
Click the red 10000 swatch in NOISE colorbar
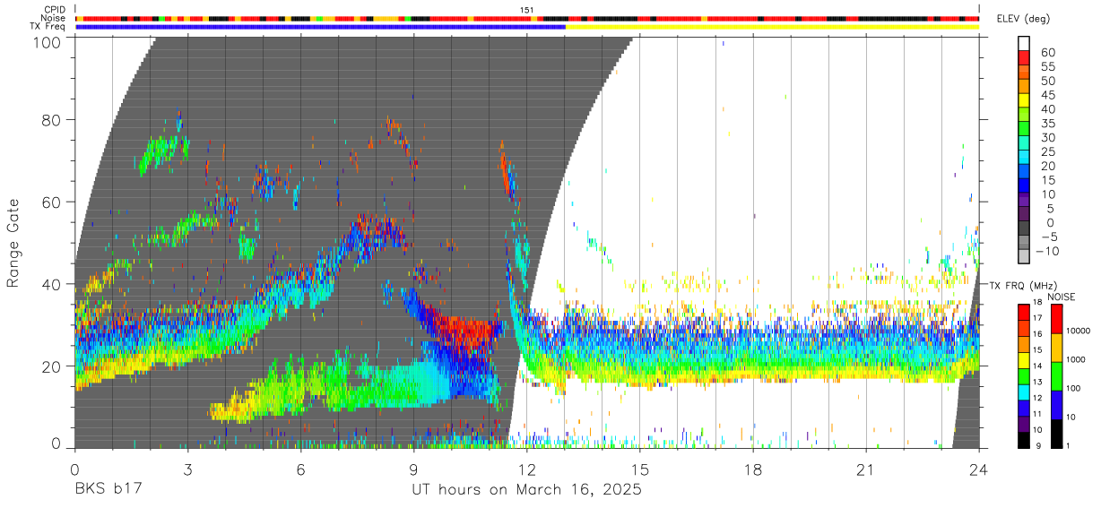coord(1056,319)
